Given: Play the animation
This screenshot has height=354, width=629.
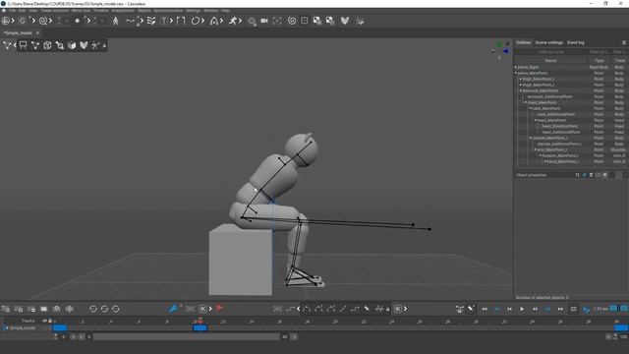Looking at the screenshot, I should point(522,309).
